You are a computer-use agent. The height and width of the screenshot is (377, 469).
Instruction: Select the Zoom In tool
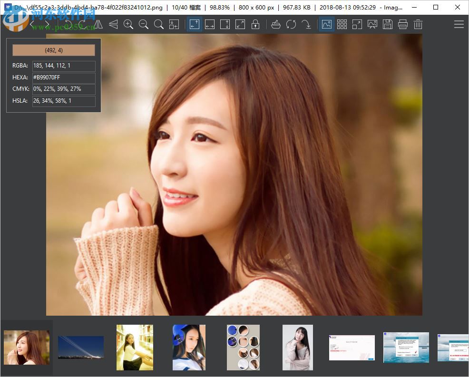[x=128, y=24]
